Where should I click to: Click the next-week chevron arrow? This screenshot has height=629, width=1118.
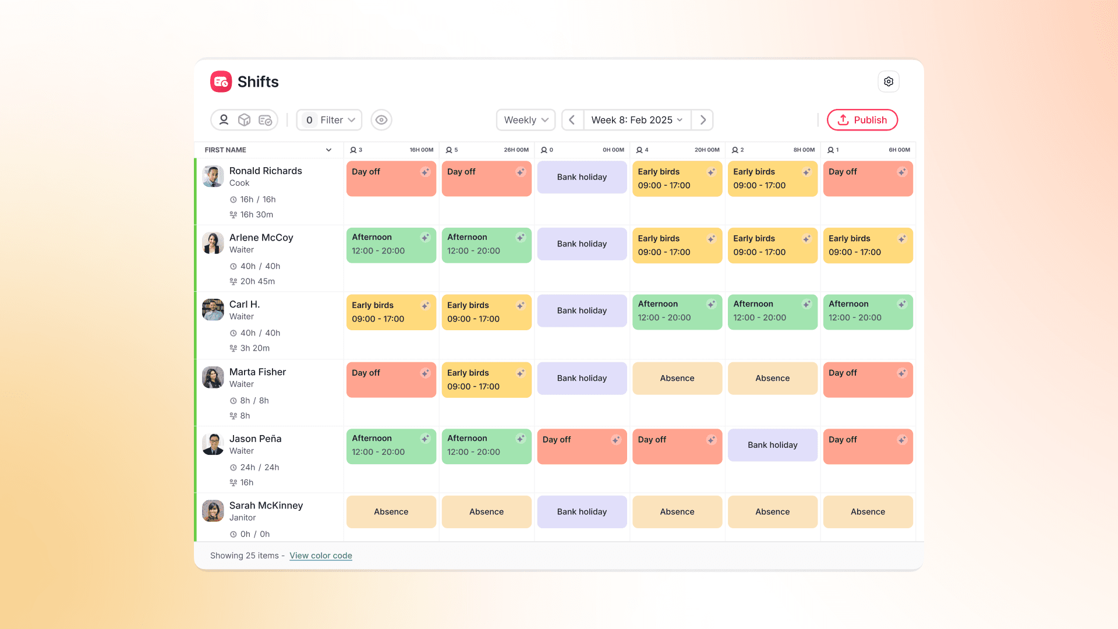point(702,120)
